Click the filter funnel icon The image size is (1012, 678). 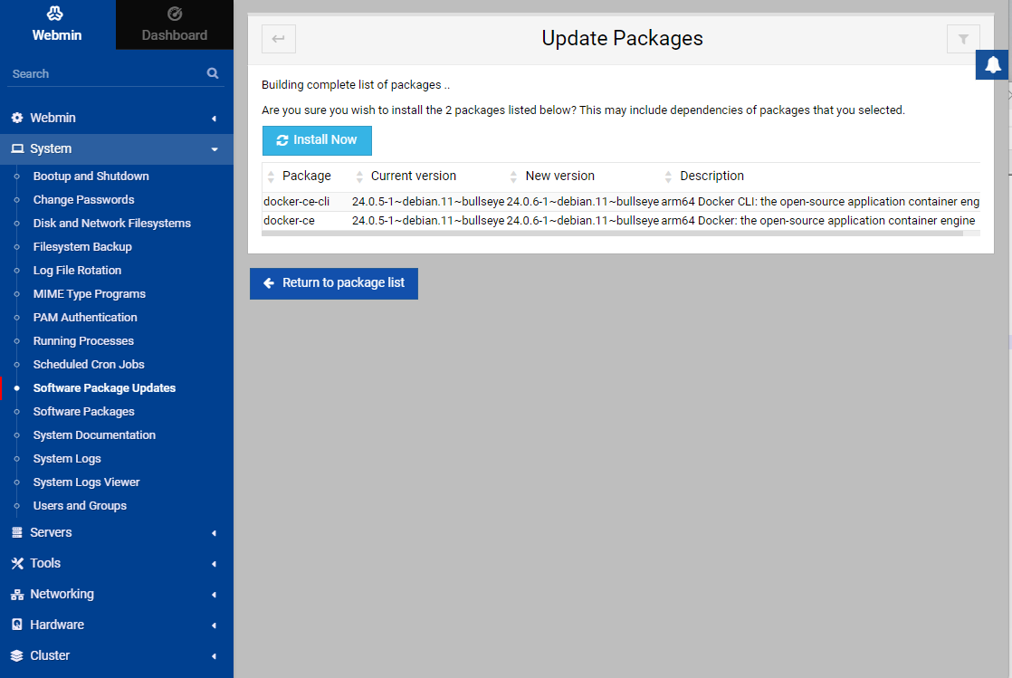pyautogui.click(x=963, y=39)
